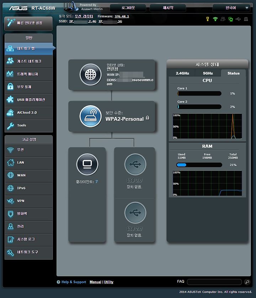Click the clients computer icon
This screenshot has height=298, width=256.
pyautogui.click(x=87, y=164)
